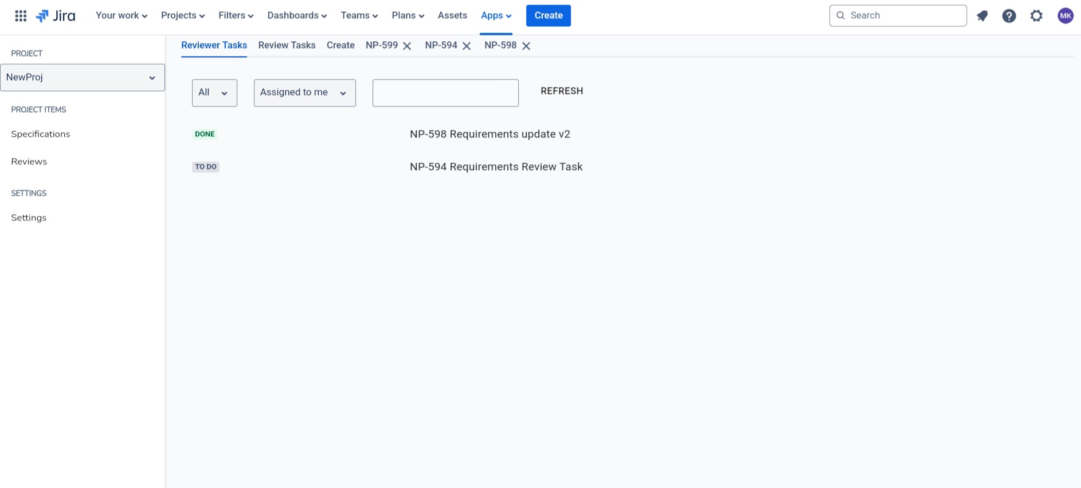This screenshot has width=1081, height=488.
Task: Click the Jira logo
Action: pos(56,15)
